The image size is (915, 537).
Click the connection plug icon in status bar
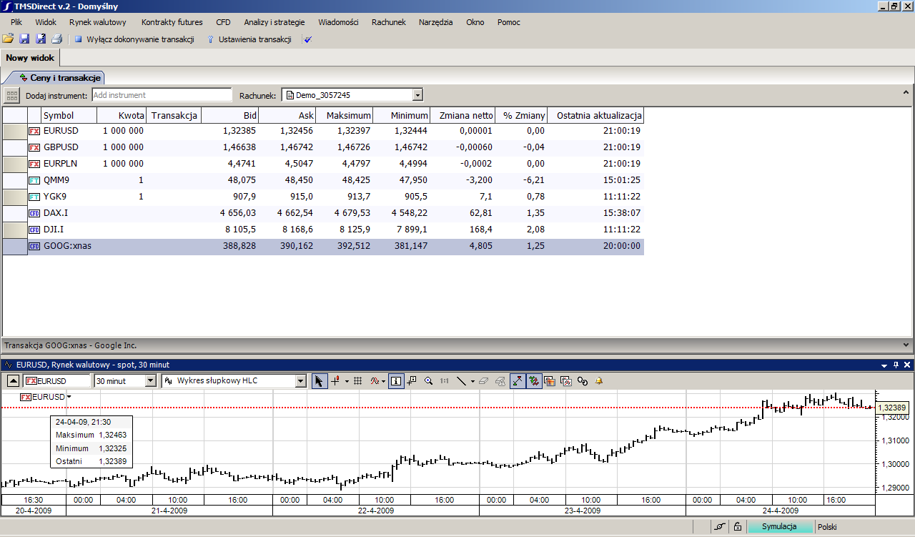[720, 526]
